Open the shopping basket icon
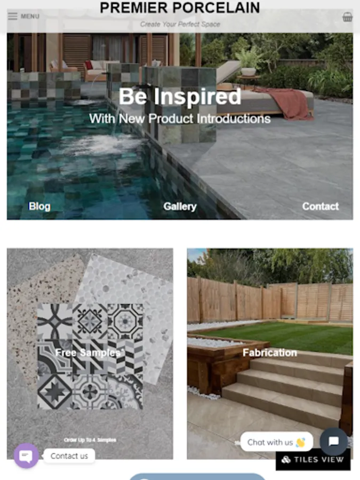Image resolution: width=360 pixels, height=480 pixels. click(347, 17)
